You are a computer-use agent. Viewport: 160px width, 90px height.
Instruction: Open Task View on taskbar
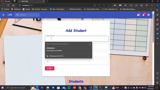(x=42, y=88)
